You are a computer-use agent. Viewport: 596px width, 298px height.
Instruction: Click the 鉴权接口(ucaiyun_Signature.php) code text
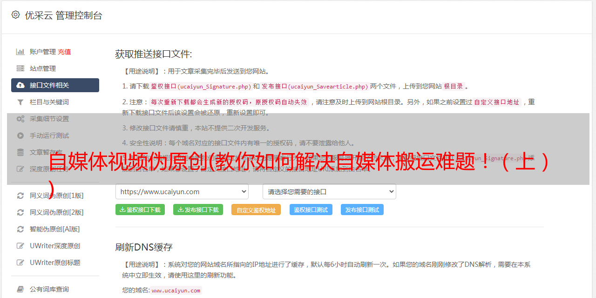201,87
